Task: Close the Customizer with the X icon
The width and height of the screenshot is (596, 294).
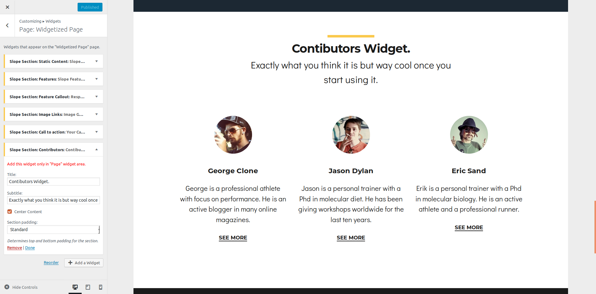Action: pos(7,7)
